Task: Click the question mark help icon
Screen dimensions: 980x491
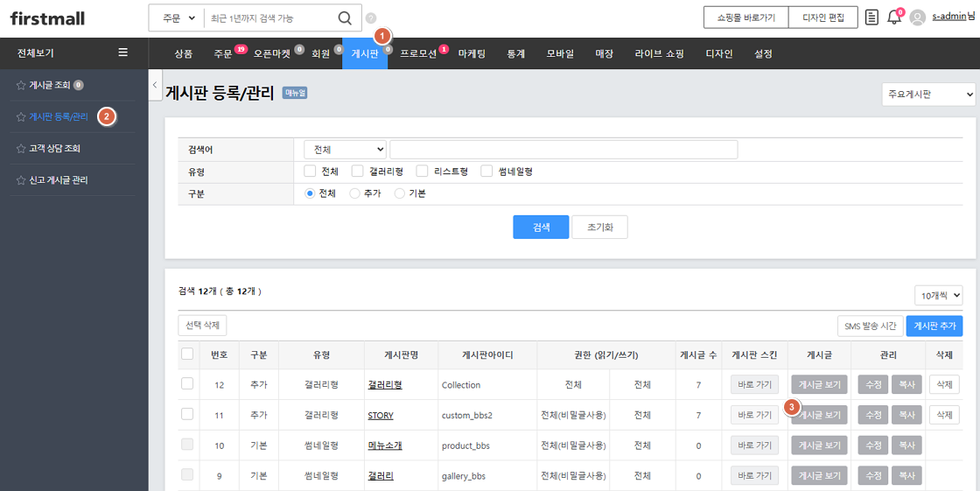Action: tap(371, 18)
